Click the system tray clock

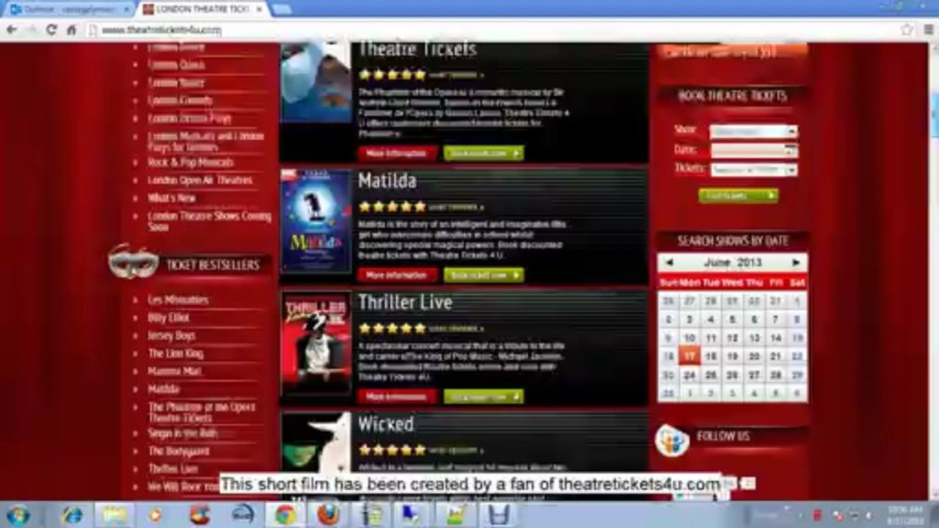904,515
